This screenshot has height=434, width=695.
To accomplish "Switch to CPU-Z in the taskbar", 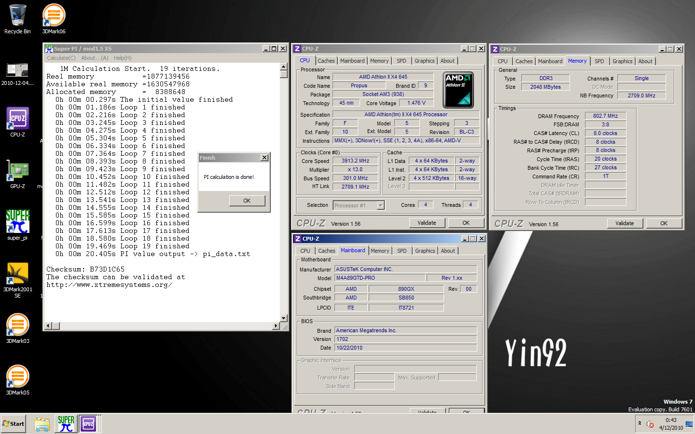I will point(88,424).
